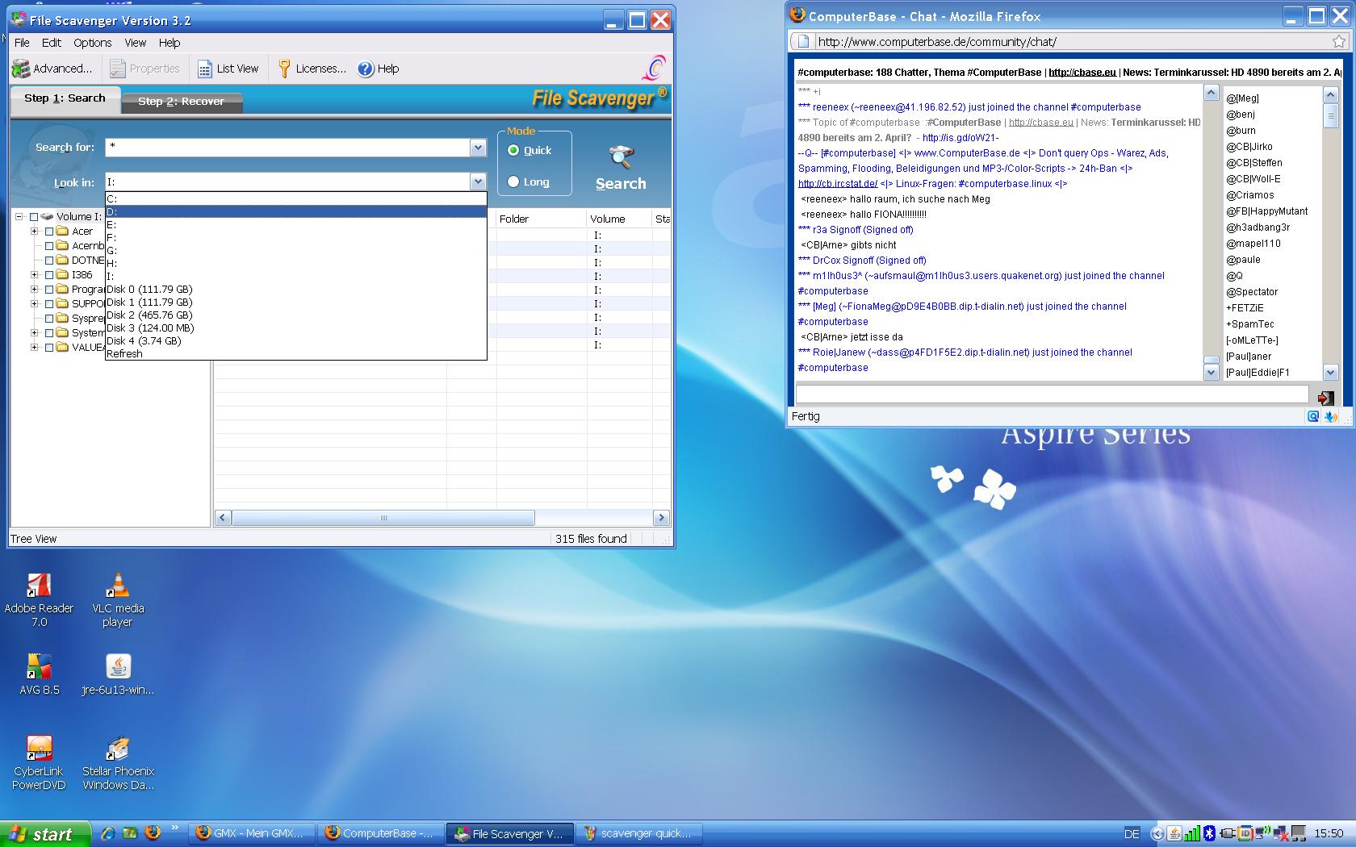Tick the Volume I: checkbox in the tree
This screenshot has width=1356, height=847.
click(34, 217)
